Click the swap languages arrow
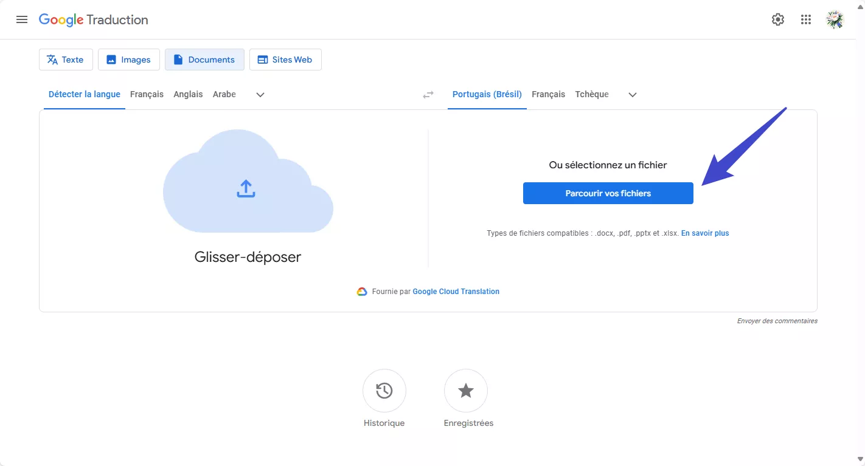The width and height of the screenshot is (865, 466). click(428, 94)
